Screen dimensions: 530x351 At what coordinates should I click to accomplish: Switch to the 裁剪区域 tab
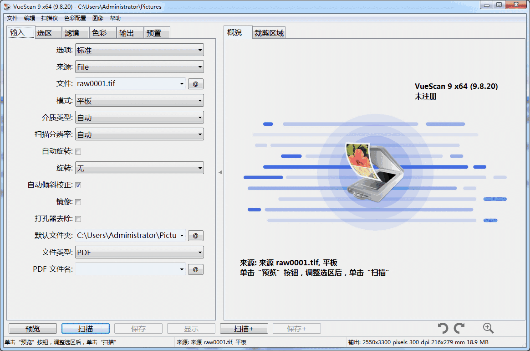tap(269, 32)
